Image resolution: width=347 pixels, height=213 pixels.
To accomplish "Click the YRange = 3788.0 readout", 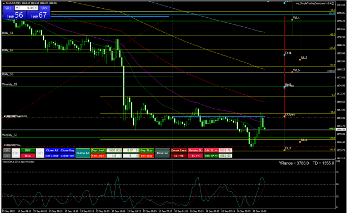I will [294, 163].
